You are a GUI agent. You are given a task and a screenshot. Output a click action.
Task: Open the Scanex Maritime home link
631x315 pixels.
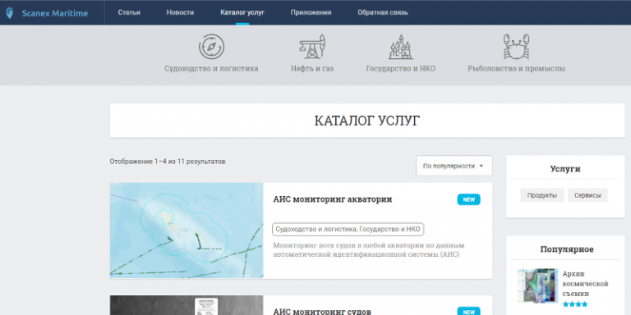pyautogui.click(x=55, y=13)
